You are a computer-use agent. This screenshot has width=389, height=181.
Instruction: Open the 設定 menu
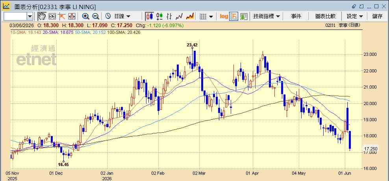point(355,17)
